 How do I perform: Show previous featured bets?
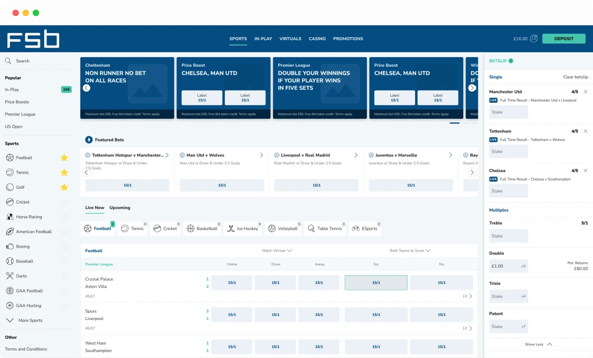[x=86, y=172]
